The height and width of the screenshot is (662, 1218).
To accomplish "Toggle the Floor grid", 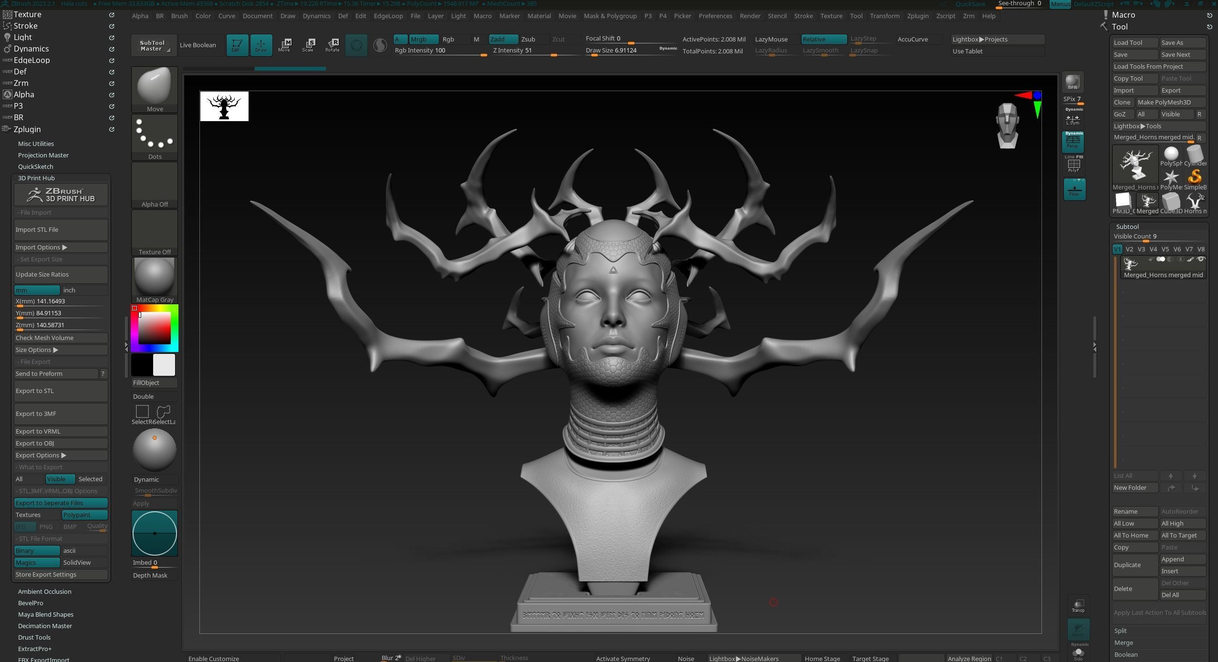I will pos(1074,189).
